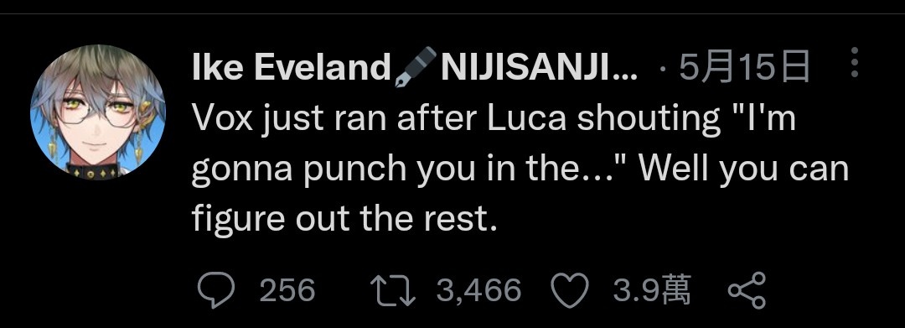Image resolution: width=905 pixels, height=328 pixels.
Task: Click the dot separator before the date
Action: tap(662, 70)
